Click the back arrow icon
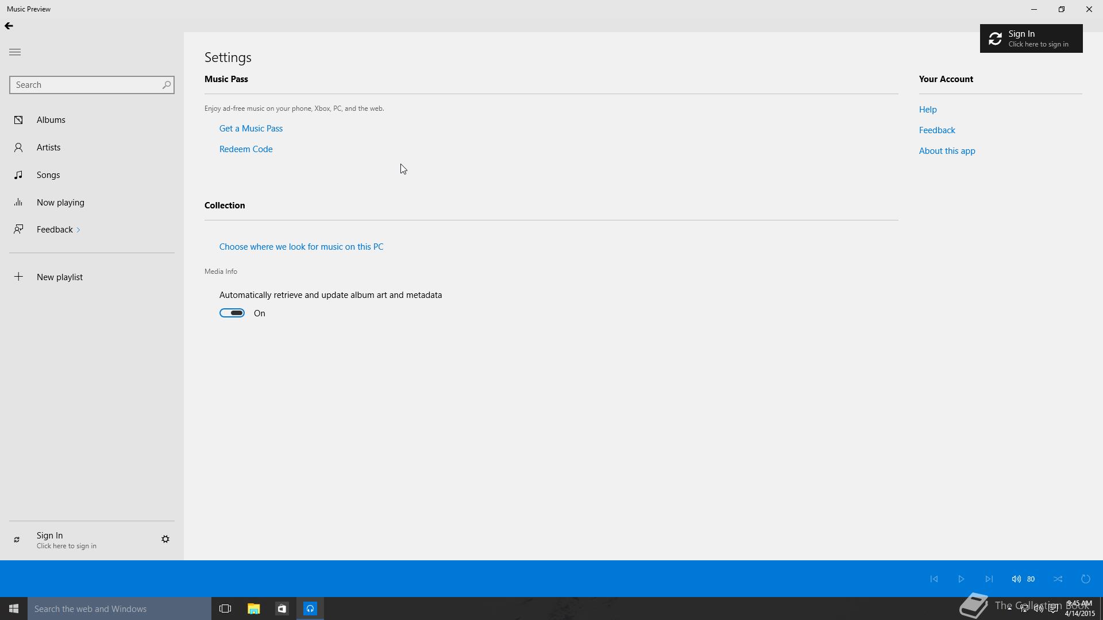The width and height of the screenshot is (1103, 620). coord(9,26)
